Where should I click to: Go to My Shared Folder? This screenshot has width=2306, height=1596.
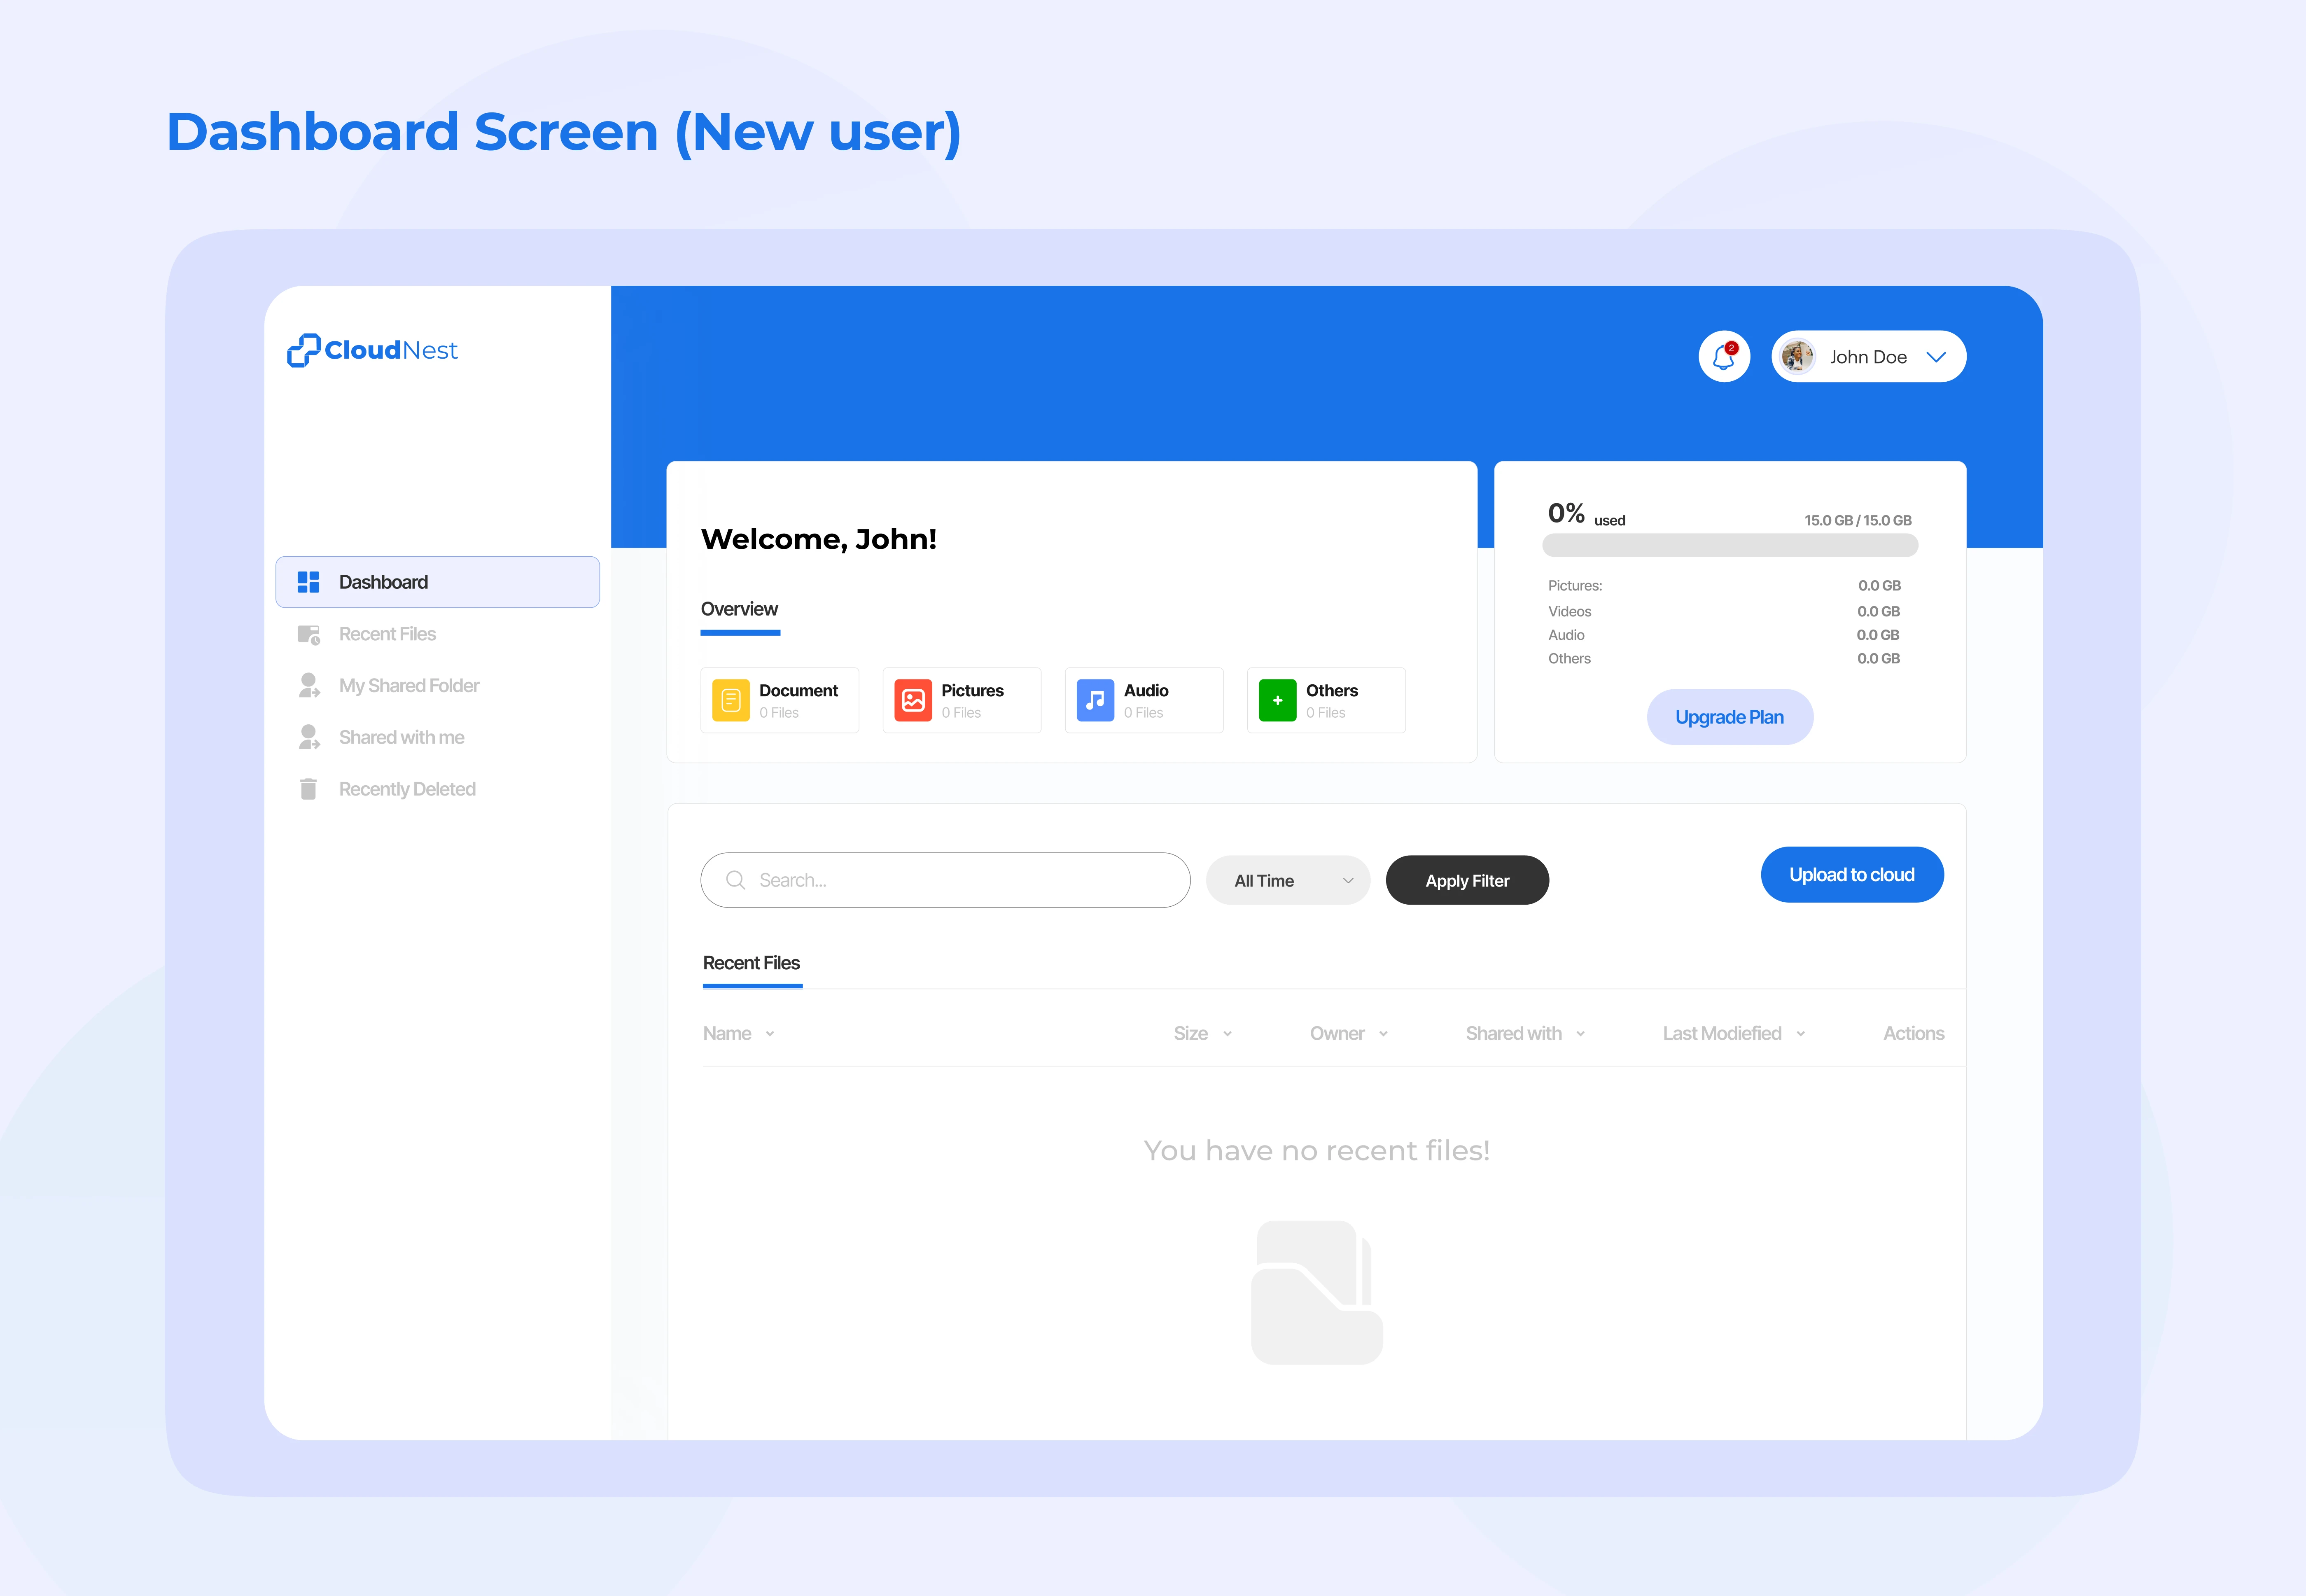pyautogui.click(x=408, y=686)
